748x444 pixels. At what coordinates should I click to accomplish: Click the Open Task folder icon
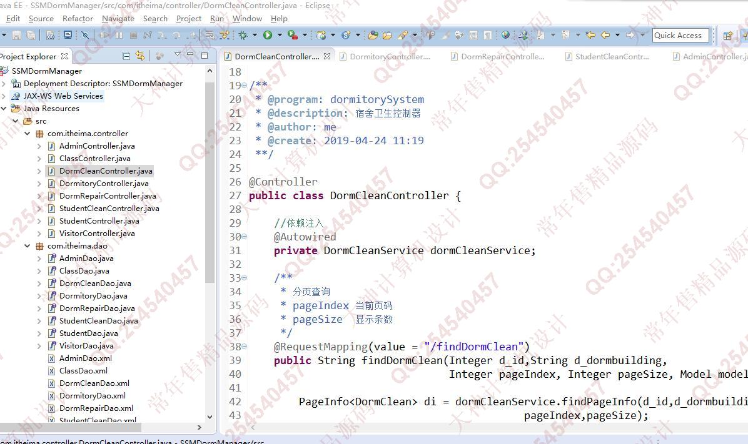(x=387, y=35)
